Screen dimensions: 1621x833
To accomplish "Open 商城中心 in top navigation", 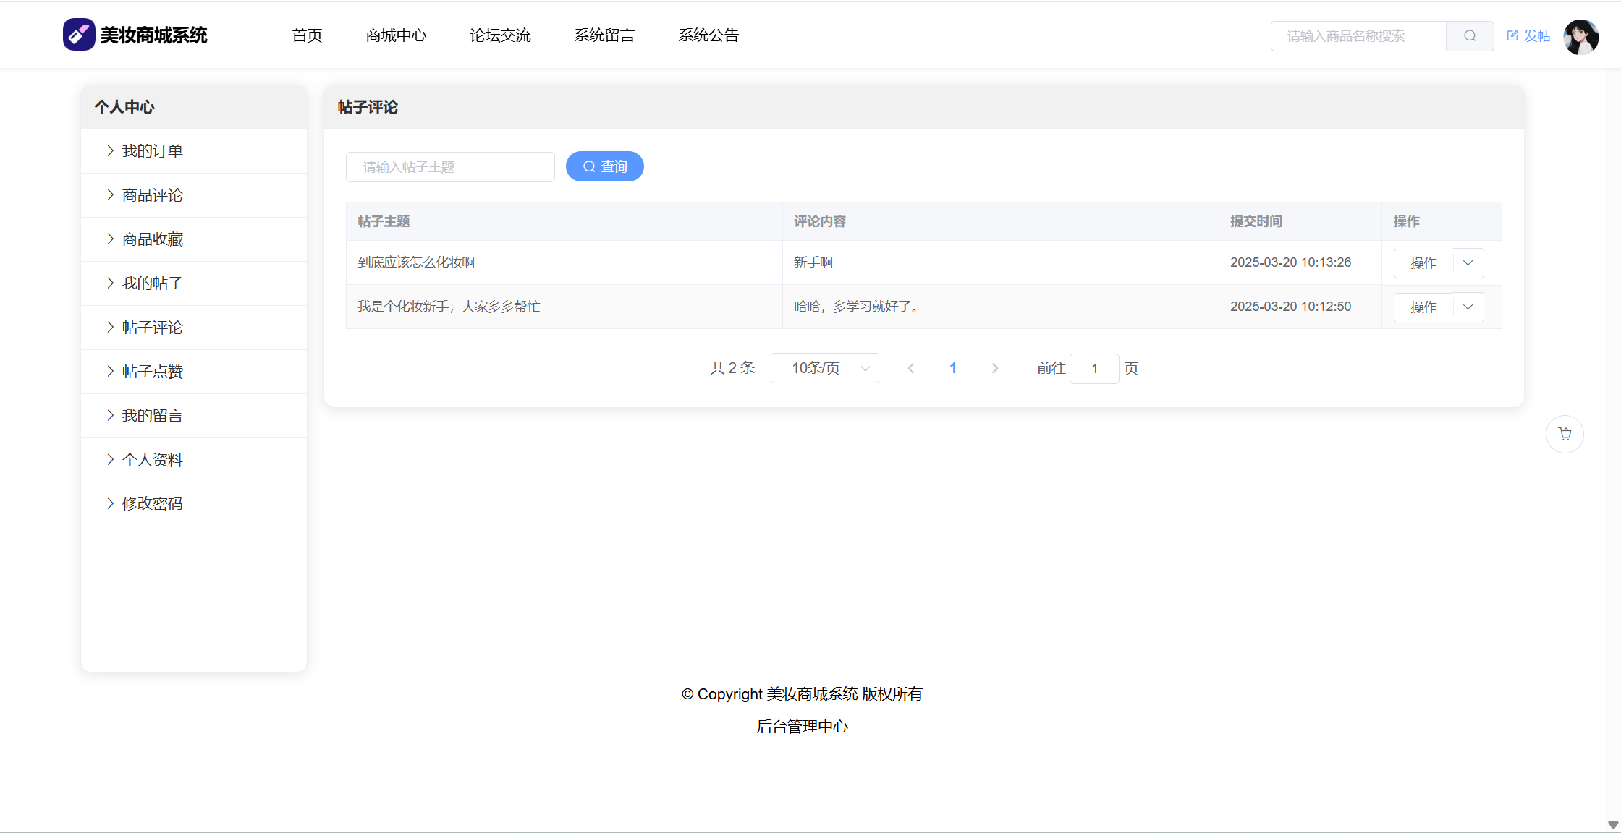I will click(396, 35).
